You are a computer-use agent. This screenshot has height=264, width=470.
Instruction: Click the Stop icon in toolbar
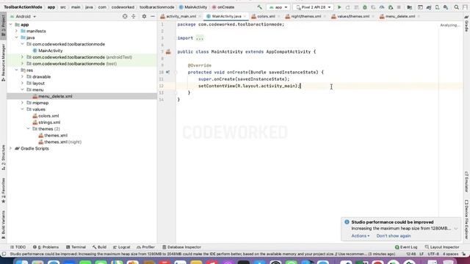(399, 7)
